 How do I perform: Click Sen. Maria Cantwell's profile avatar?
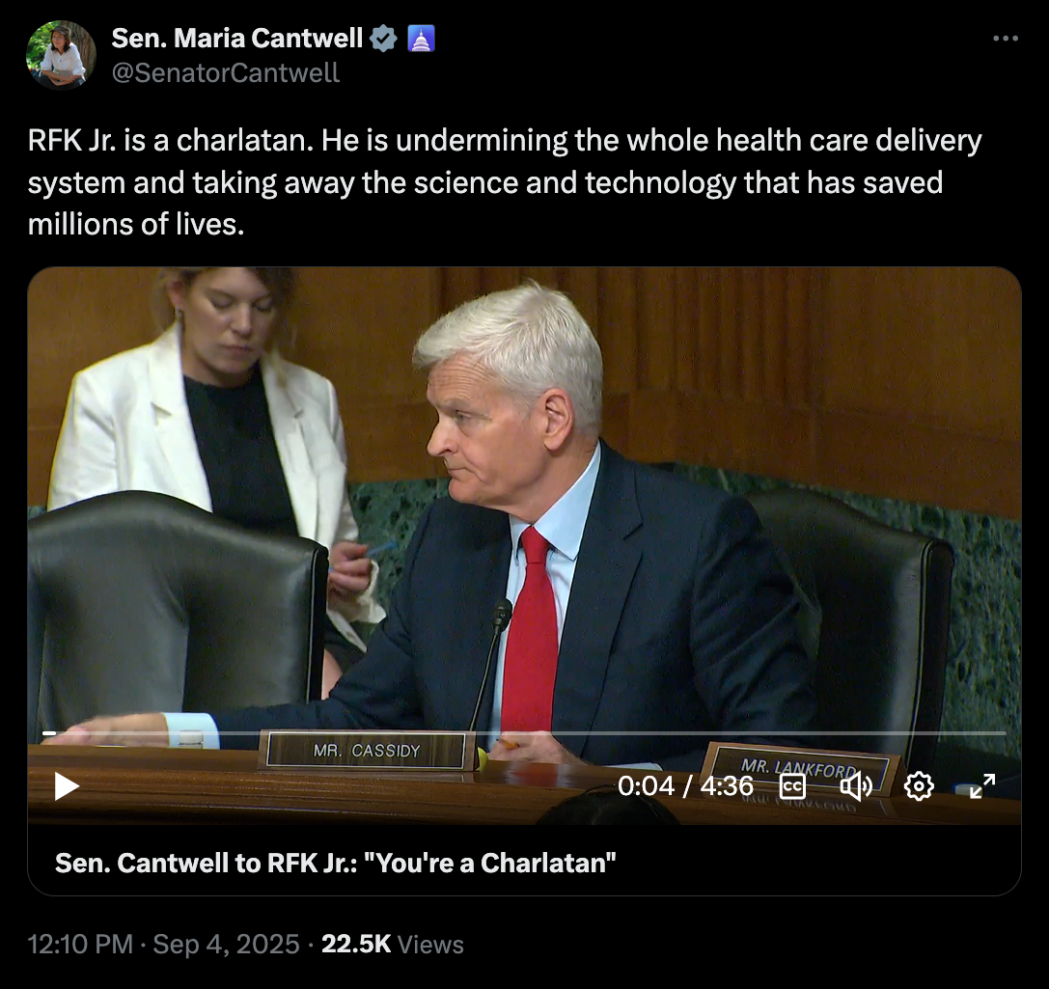61,55
